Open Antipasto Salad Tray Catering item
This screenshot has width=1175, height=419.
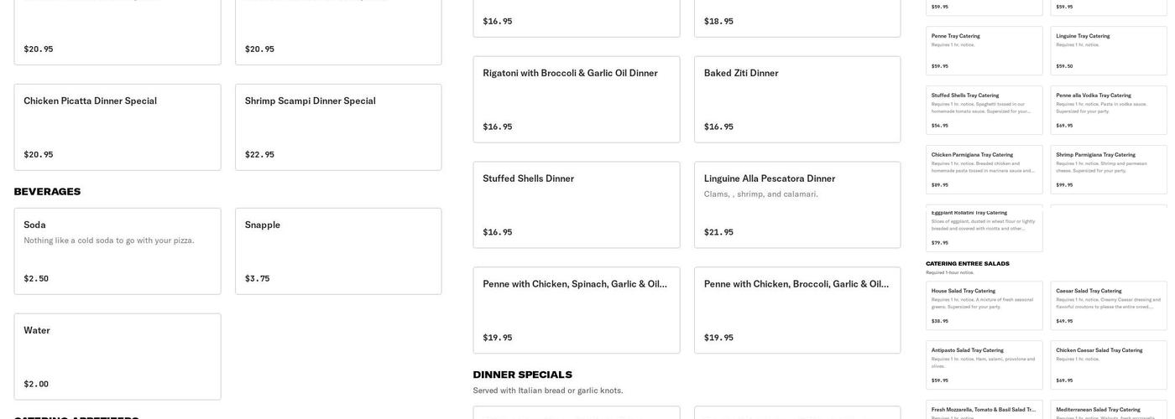point(984,365)
